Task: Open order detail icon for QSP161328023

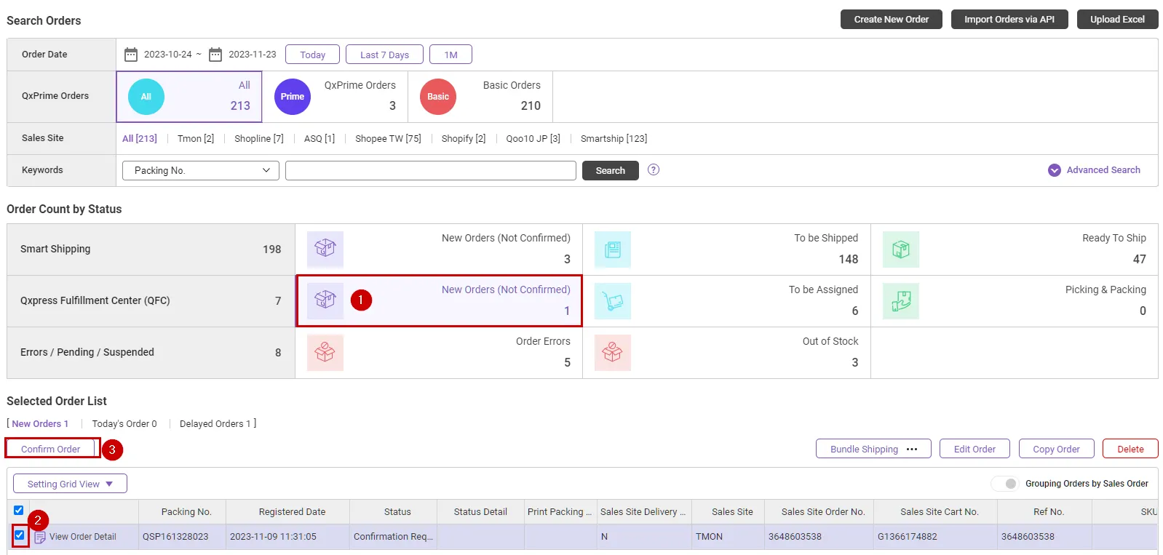Action: pyautogui.click(x=40, y=538)
